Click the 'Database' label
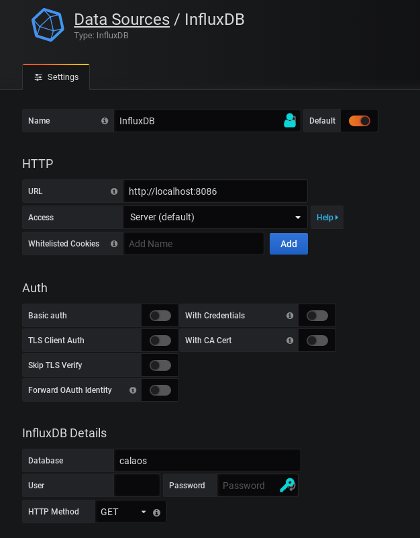 [46, 461]
